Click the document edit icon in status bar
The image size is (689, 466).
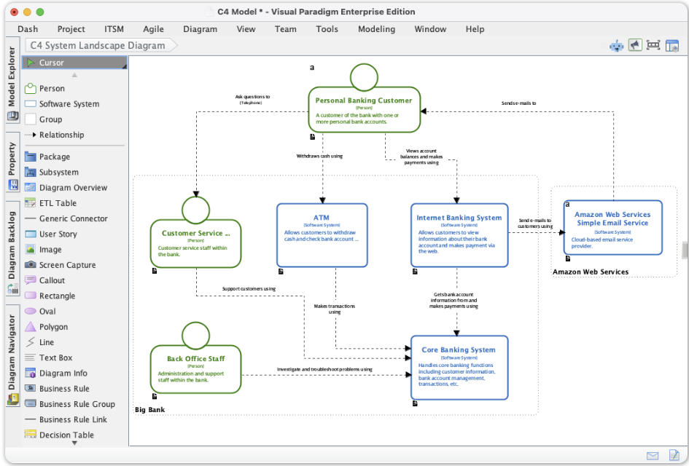coord(674,456)
